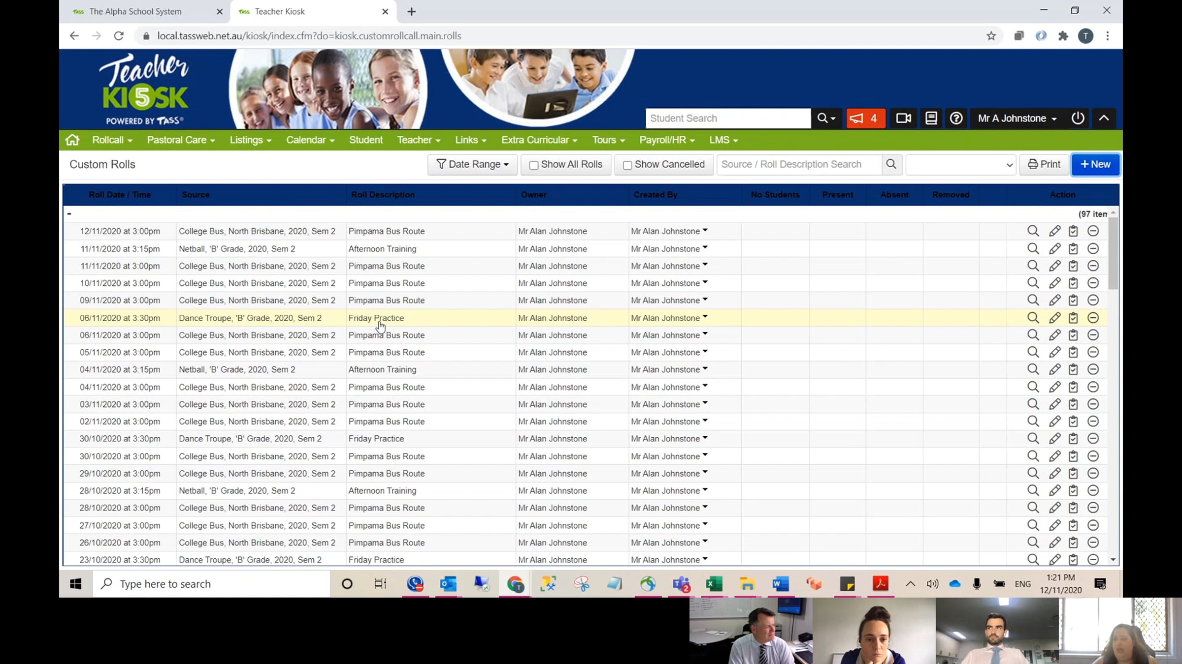Viewport: 1182px width, 664px height.
Task: Cancel the 11/11/2020 Afternoon Training roll
Action: pyautogui.click(x=1093, y=249)
